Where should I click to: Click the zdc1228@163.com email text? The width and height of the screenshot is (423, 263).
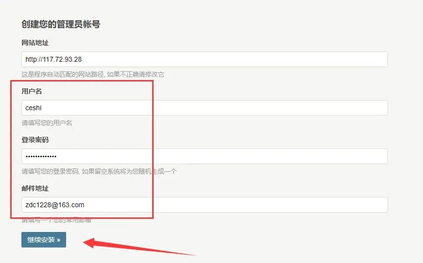[54, 205]
